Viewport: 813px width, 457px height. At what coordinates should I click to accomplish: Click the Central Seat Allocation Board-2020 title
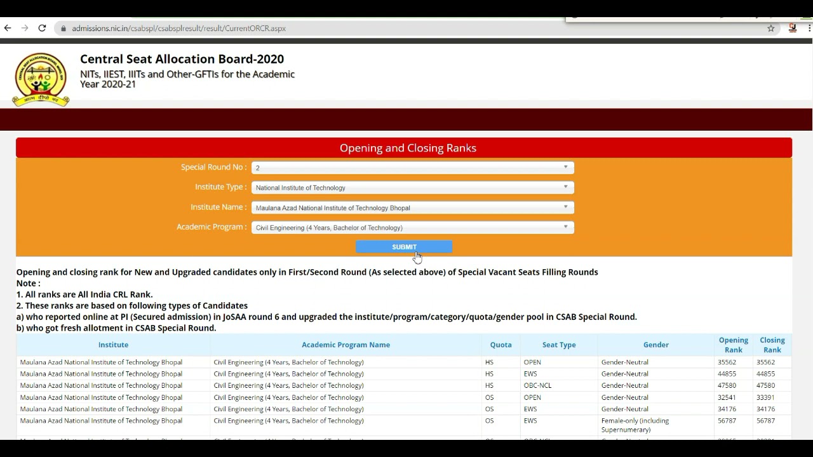(x=182, y=59)
